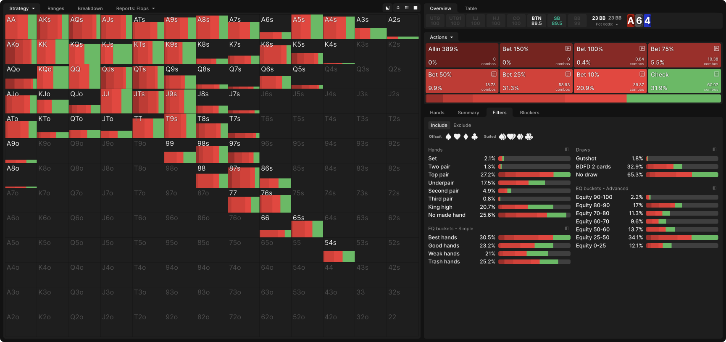Toggle the Draws section panel icon

pos(714,150)
